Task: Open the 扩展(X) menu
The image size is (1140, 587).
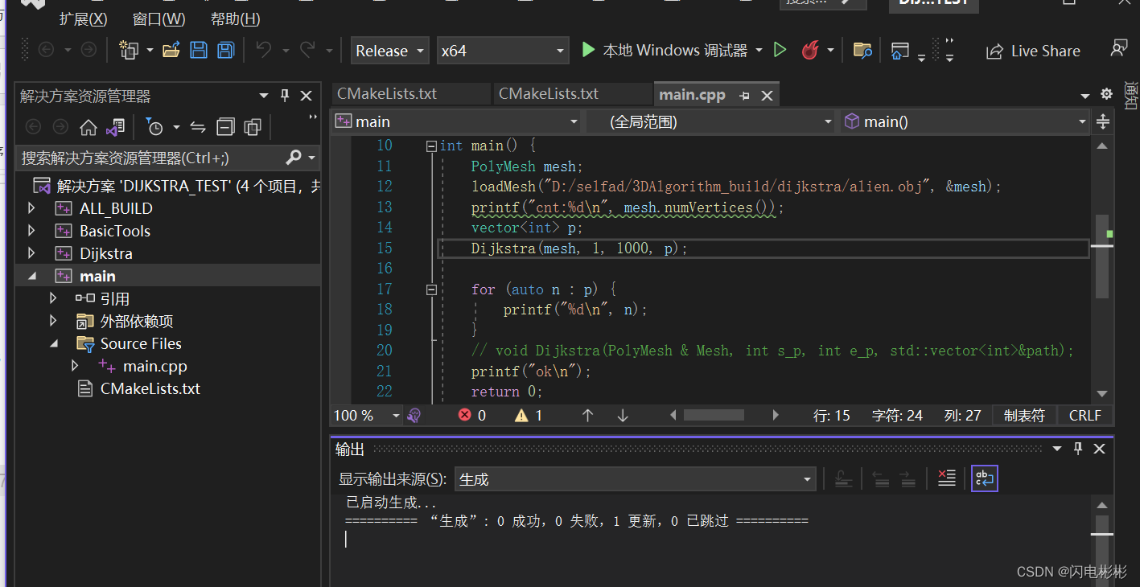Action: (83, 18)
